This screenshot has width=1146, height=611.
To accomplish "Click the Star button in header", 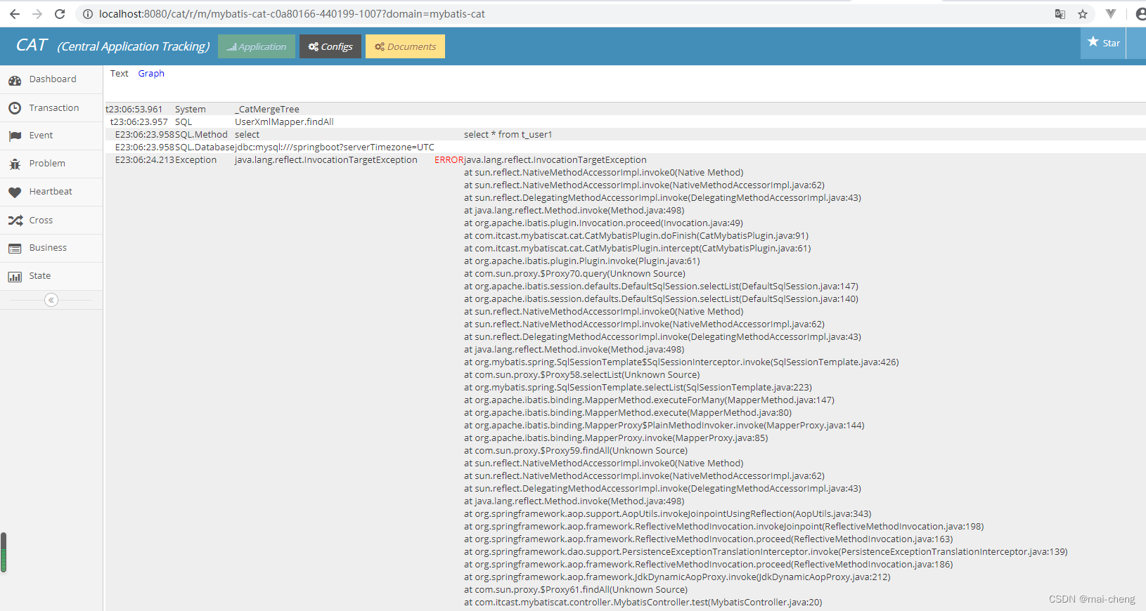I will 1103,43.
